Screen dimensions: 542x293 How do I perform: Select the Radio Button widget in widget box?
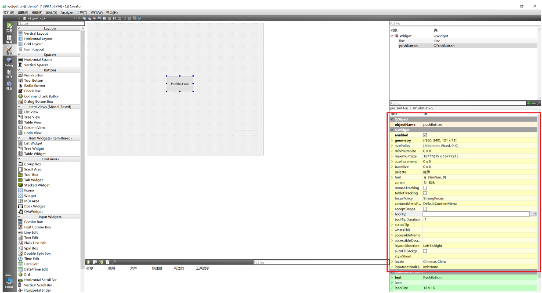coord(34,86)
